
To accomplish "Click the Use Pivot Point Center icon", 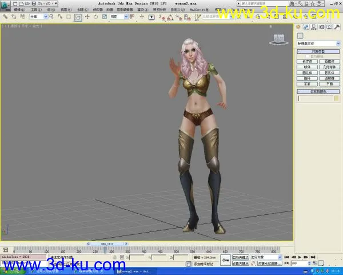I will click(132, 17).
